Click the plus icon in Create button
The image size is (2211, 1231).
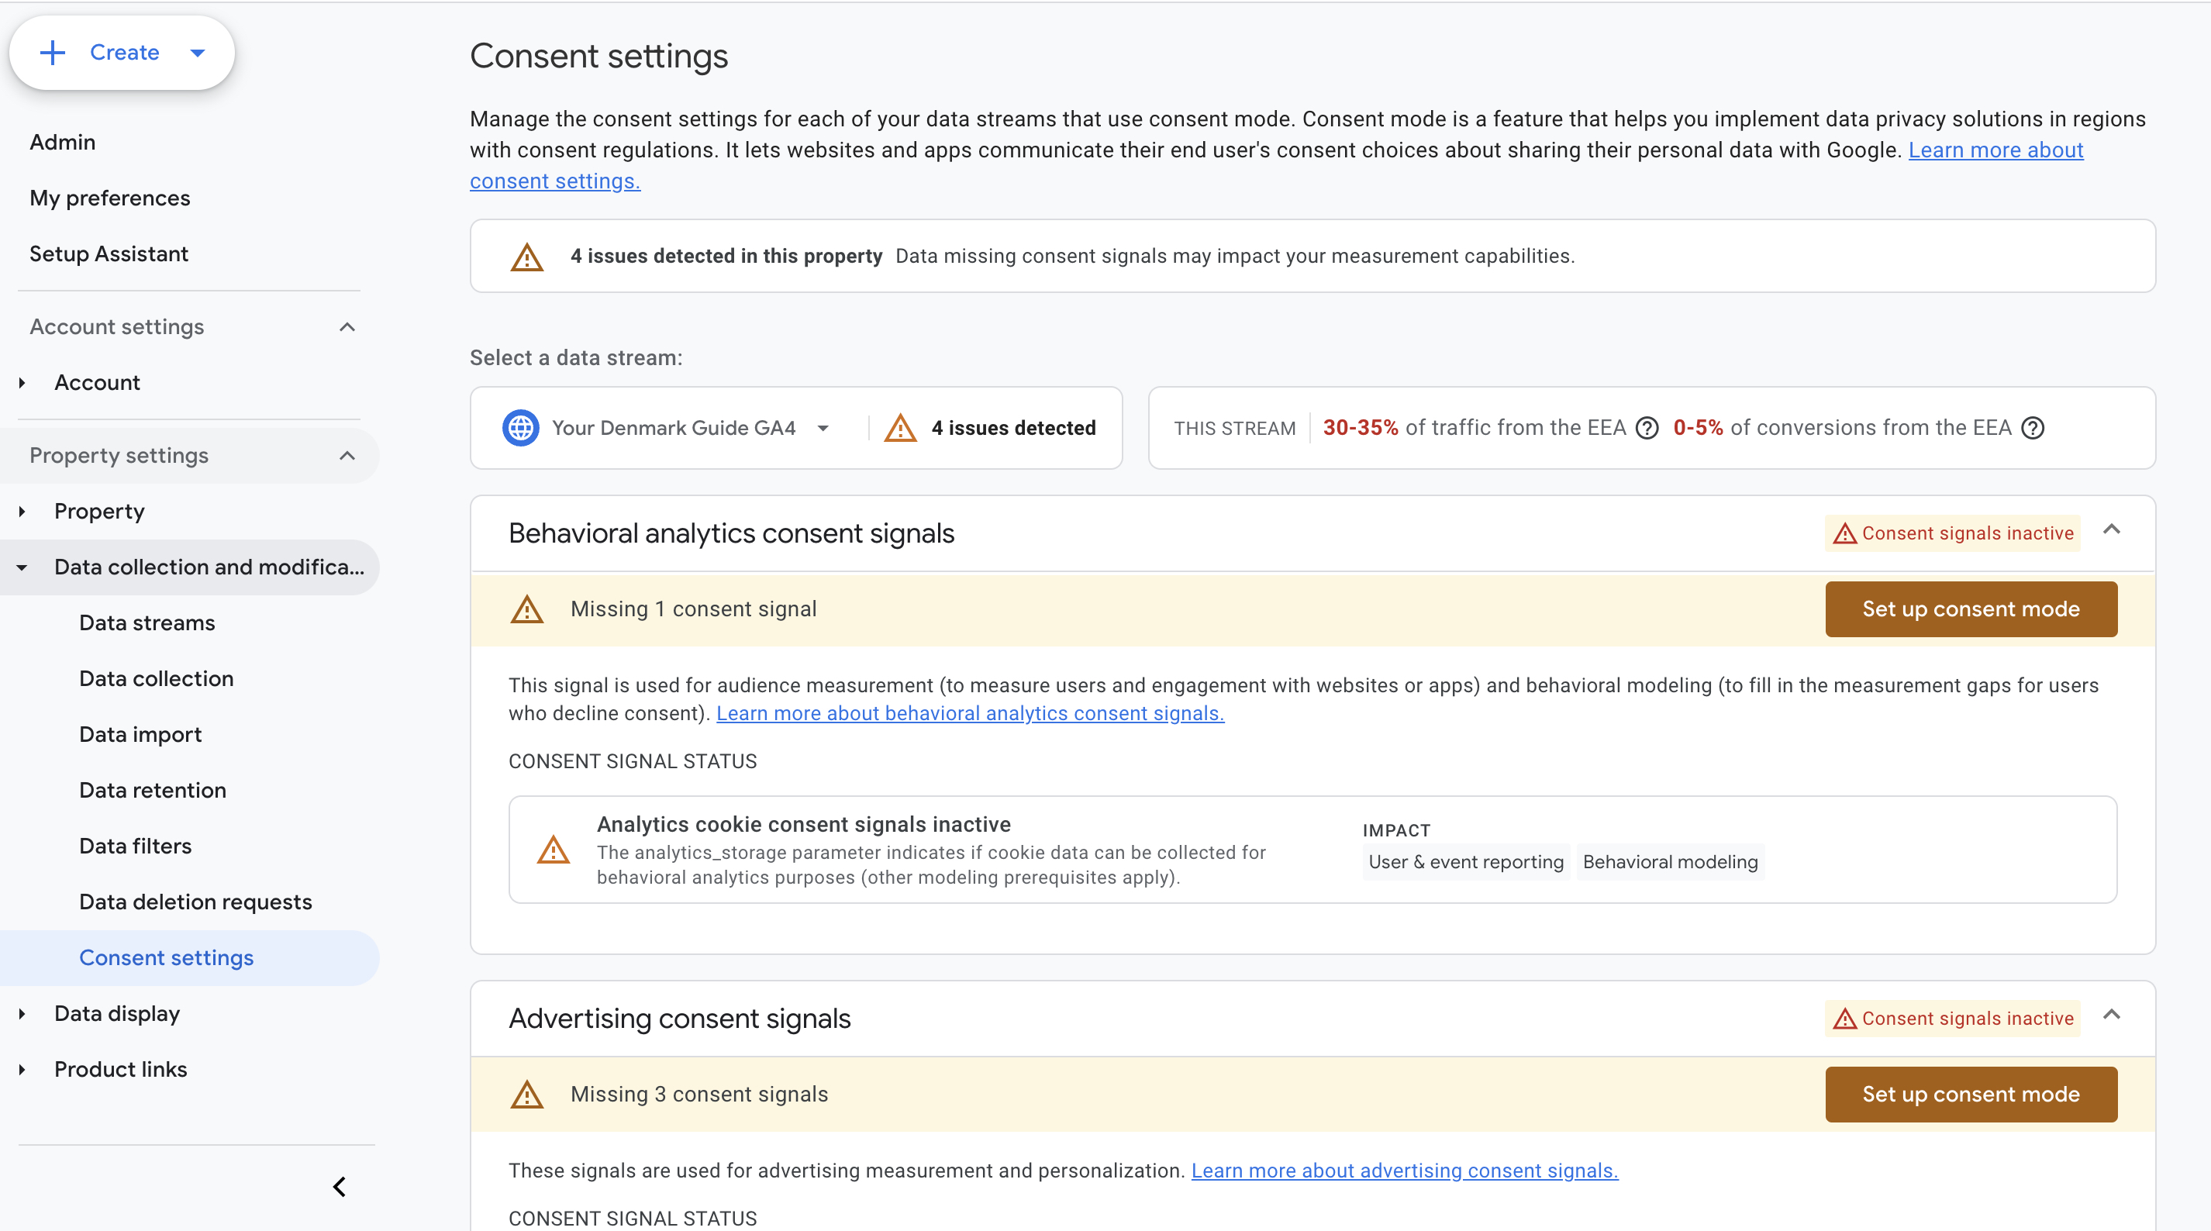(x=53, y=53)
